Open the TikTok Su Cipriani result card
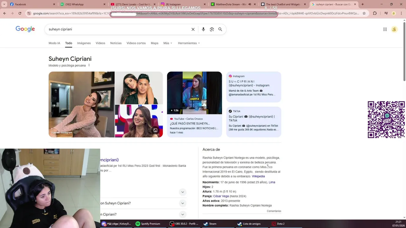This screenshot has height=228, width=406. 254,122
